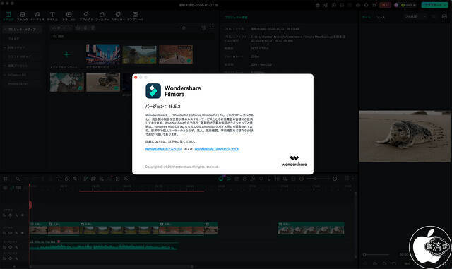Open the Stickers (ステッカー) icon tab
The image size is (452, 269).
click(118, 16)
